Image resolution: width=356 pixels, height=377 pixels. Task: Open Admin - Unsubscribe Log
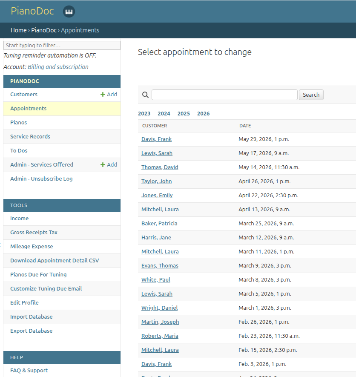[x=41, y=179]
